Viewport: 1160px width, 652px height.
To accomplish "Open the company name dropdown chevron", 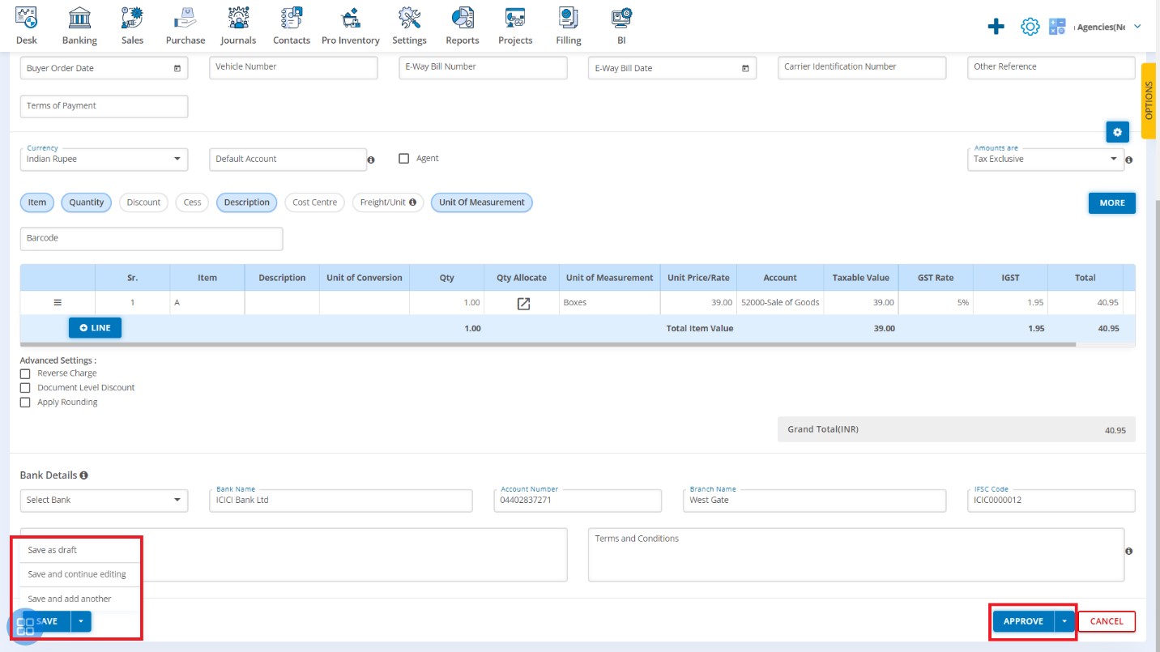I will (x=1137, y=27).
